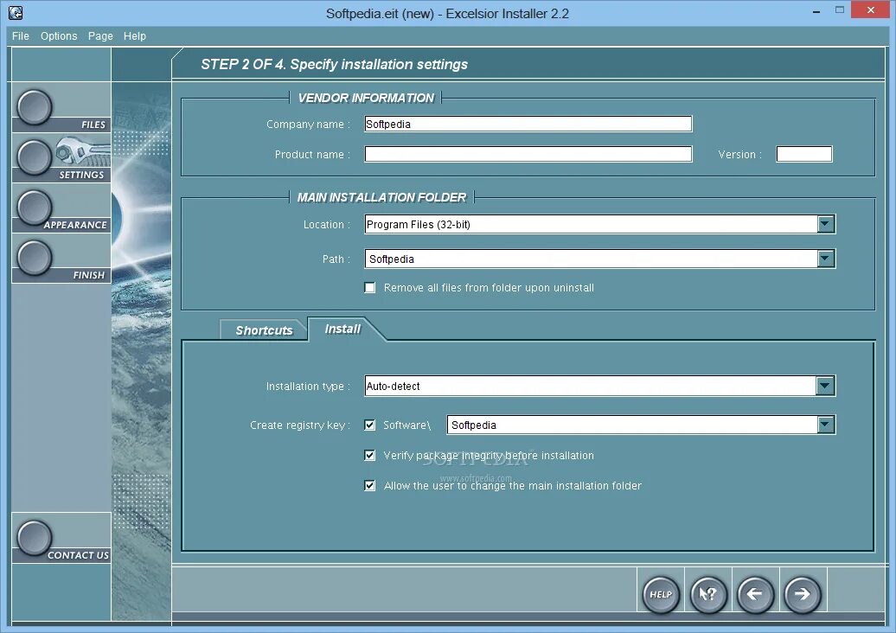Open the File menu
896x633 pixels.
tap(21, 36)
